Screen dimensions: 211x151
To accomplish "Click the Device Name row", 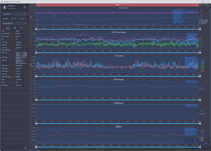I will tap(14, 34).
